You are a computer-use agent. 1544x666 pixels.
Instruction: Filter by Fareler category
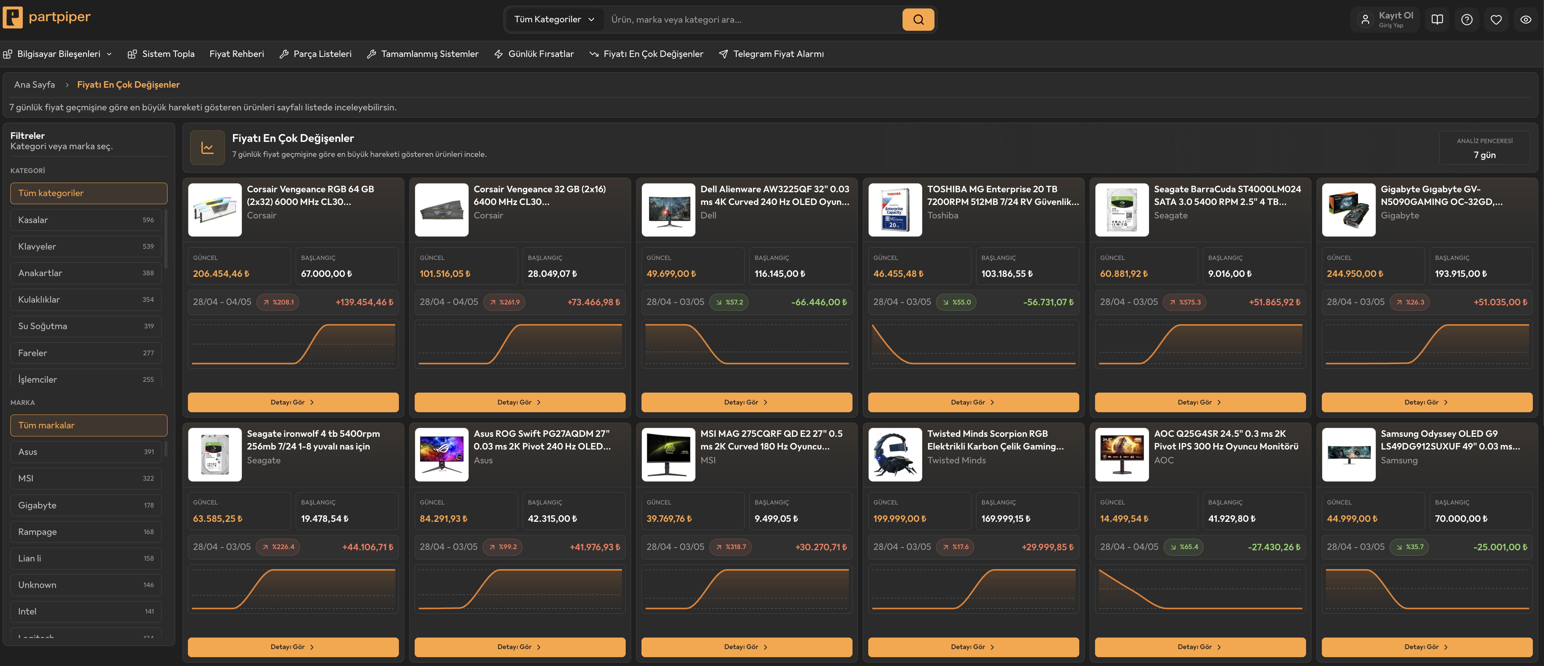(x=86, y=353)
